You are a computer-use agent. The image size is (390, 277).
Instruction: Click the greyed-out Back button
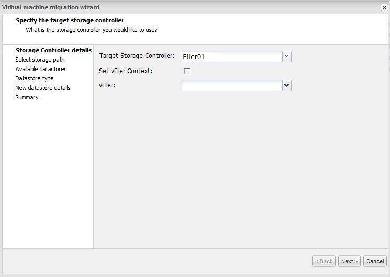324,261
